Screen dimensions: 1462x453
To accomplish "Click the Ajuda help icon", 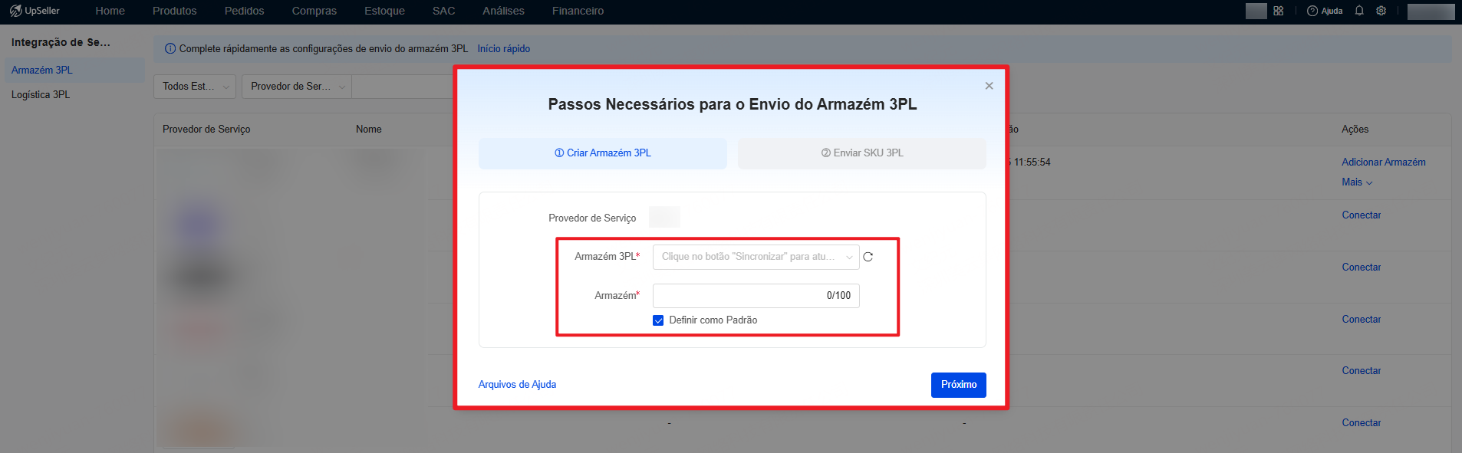I will click(1312, 11).
